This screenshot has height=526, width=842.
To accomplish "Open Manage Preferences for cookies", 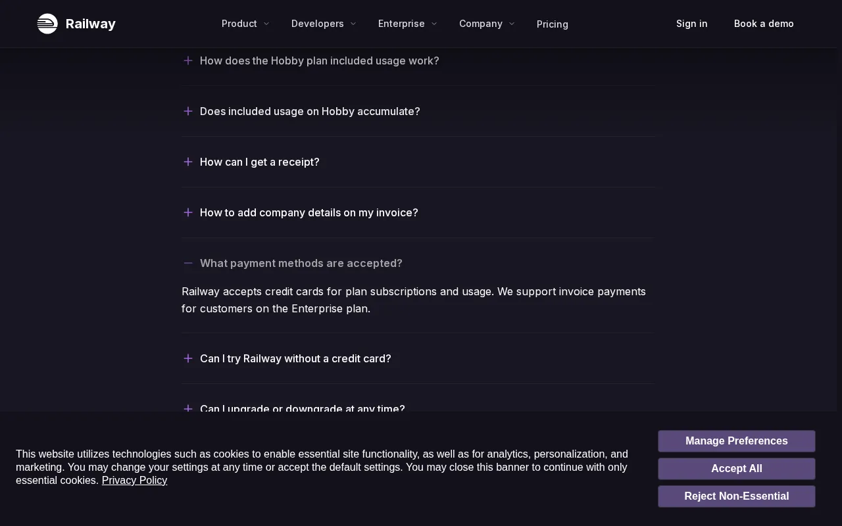I will click(x=737, y=441).
